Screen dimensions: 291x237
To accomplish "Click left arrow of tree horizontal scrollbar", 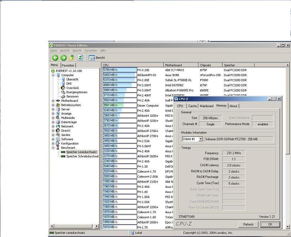I will [52, 226].
